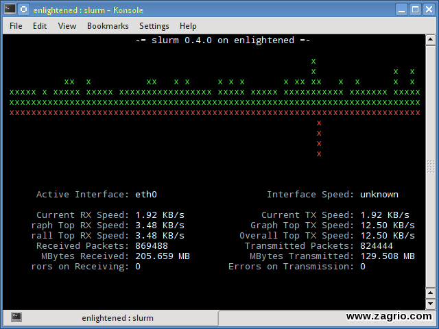Click the Active Interface value eth0
The image size is (439, 329).
146,195
